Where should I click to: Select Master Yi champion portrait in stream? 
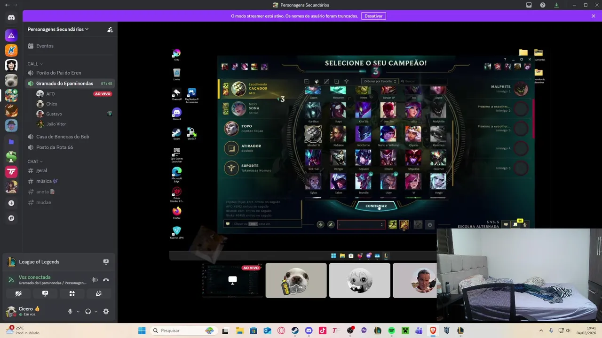pyautogui.click(x=313, y=134)
